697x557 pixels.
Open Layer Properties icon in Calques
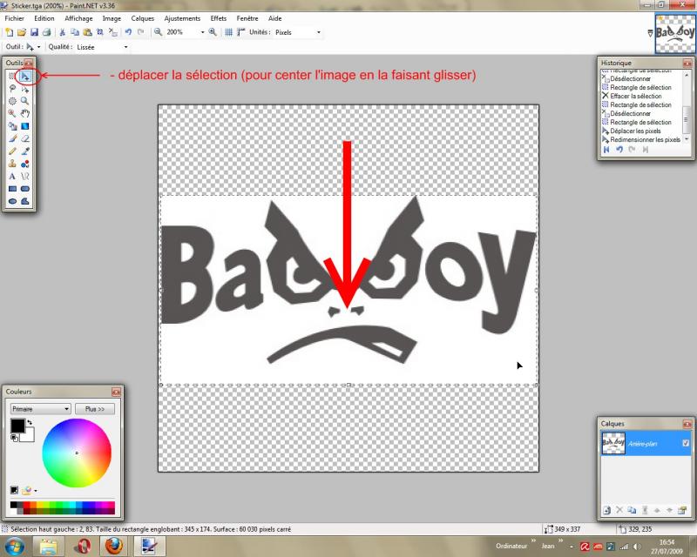(x=682, y=510)
